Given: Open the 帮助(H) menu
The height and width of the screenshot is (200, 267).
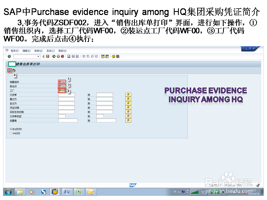Looking at the screenshot, I should click(x=62, y=51).
